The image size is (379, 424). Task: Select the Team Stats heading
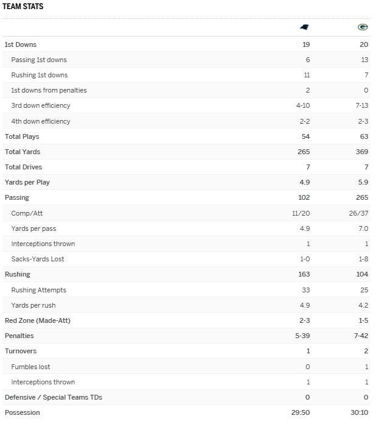pos(23,6)
